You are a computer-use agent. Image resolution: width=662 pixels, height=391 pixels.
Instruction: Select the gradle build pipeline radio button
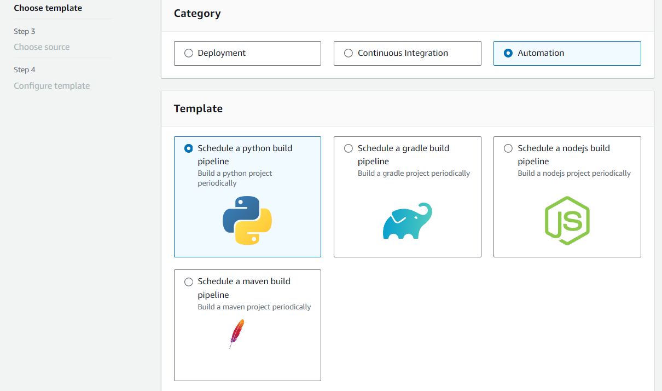pos(348,147)
